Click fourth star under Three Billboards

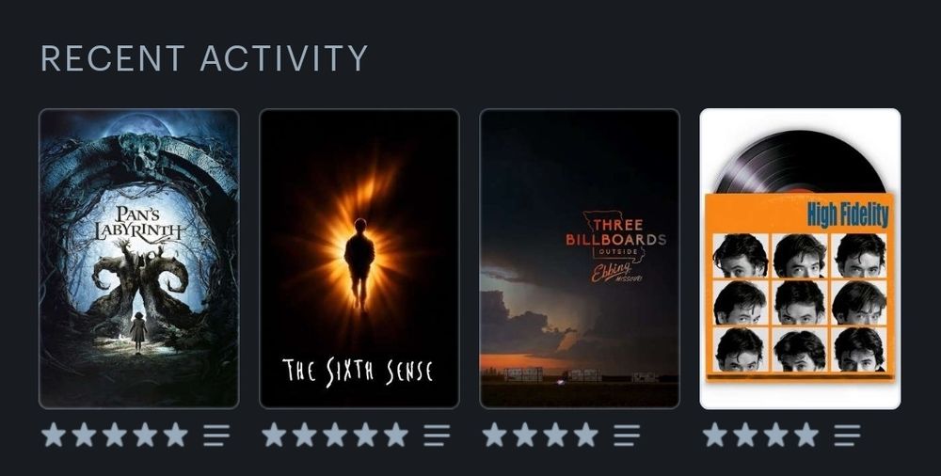coord(585,435)
